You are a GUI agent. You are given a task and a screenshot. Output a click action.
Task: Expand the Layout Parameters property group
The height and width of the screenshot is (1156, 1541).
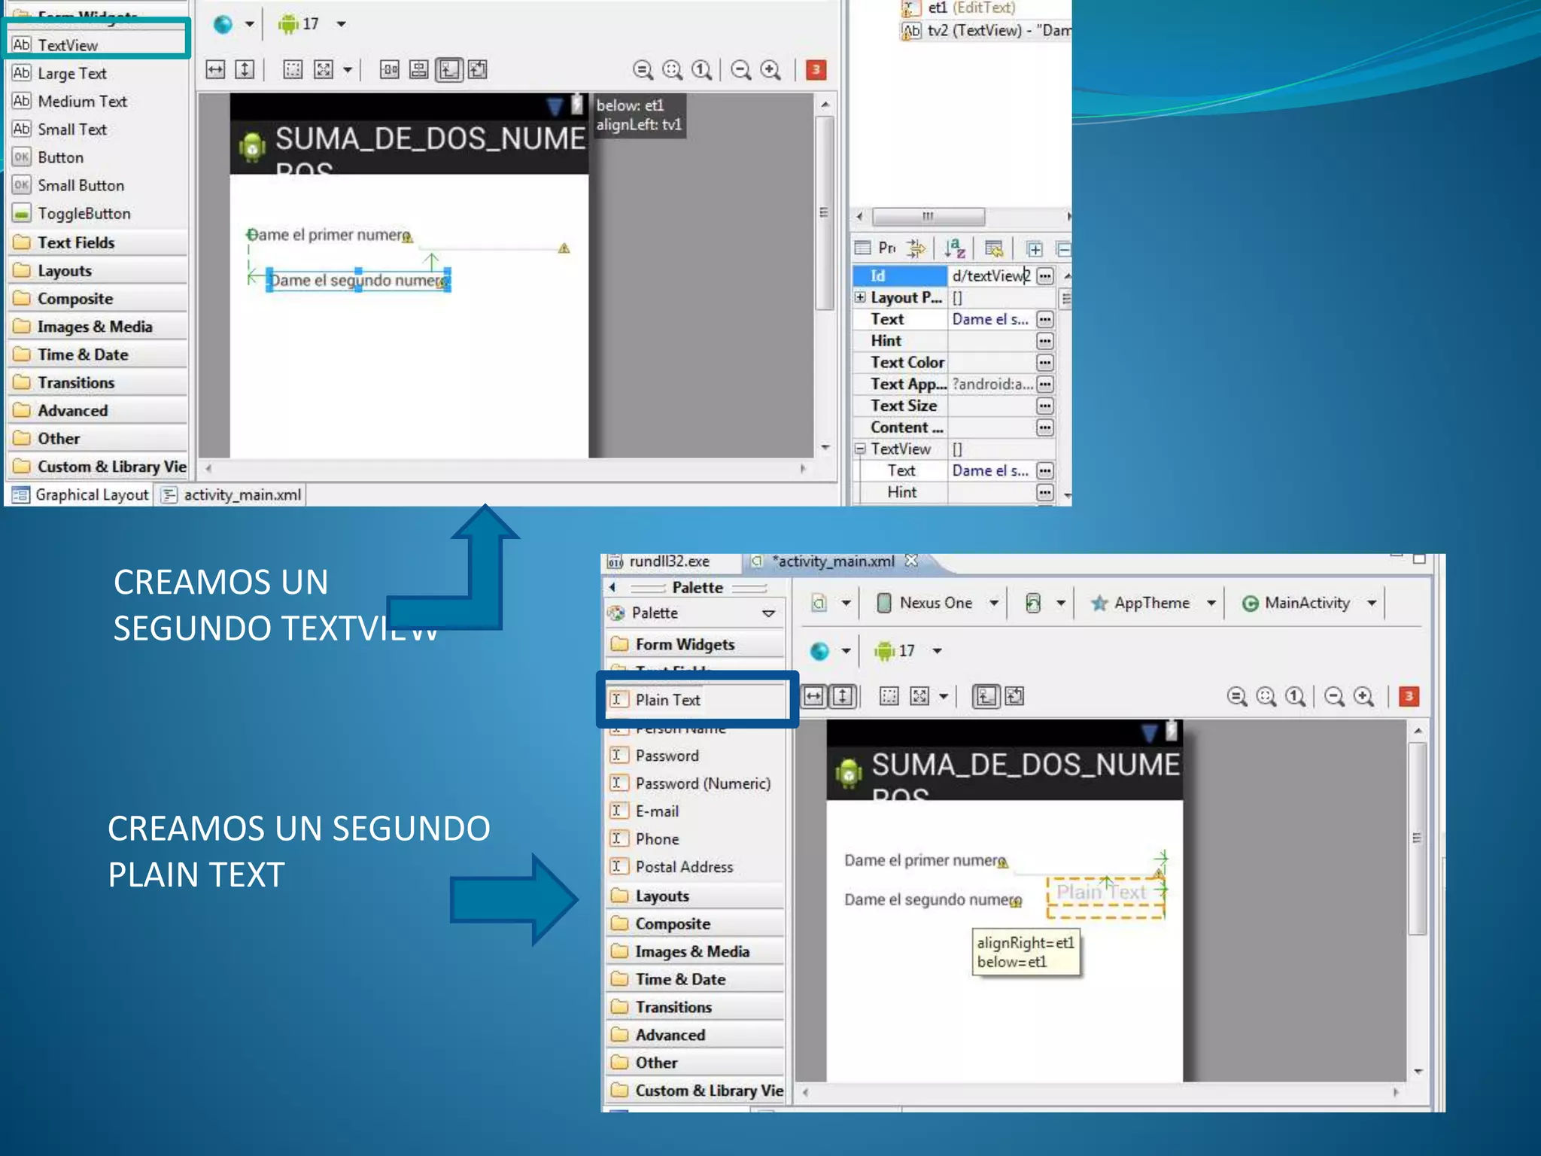click(x=860, y=297)
